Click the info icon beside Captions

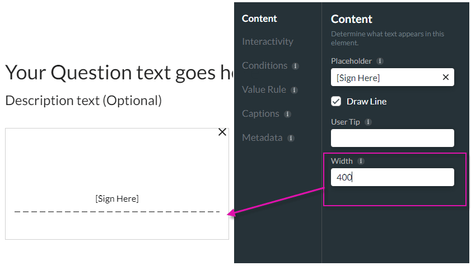pyautogui.click(x=287, y=114)
